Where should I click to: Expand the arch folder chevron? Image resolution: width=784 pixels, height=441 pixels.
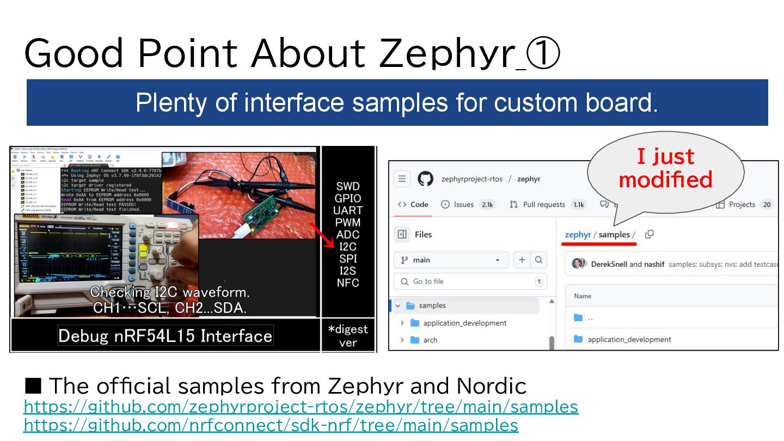[402, 340]
